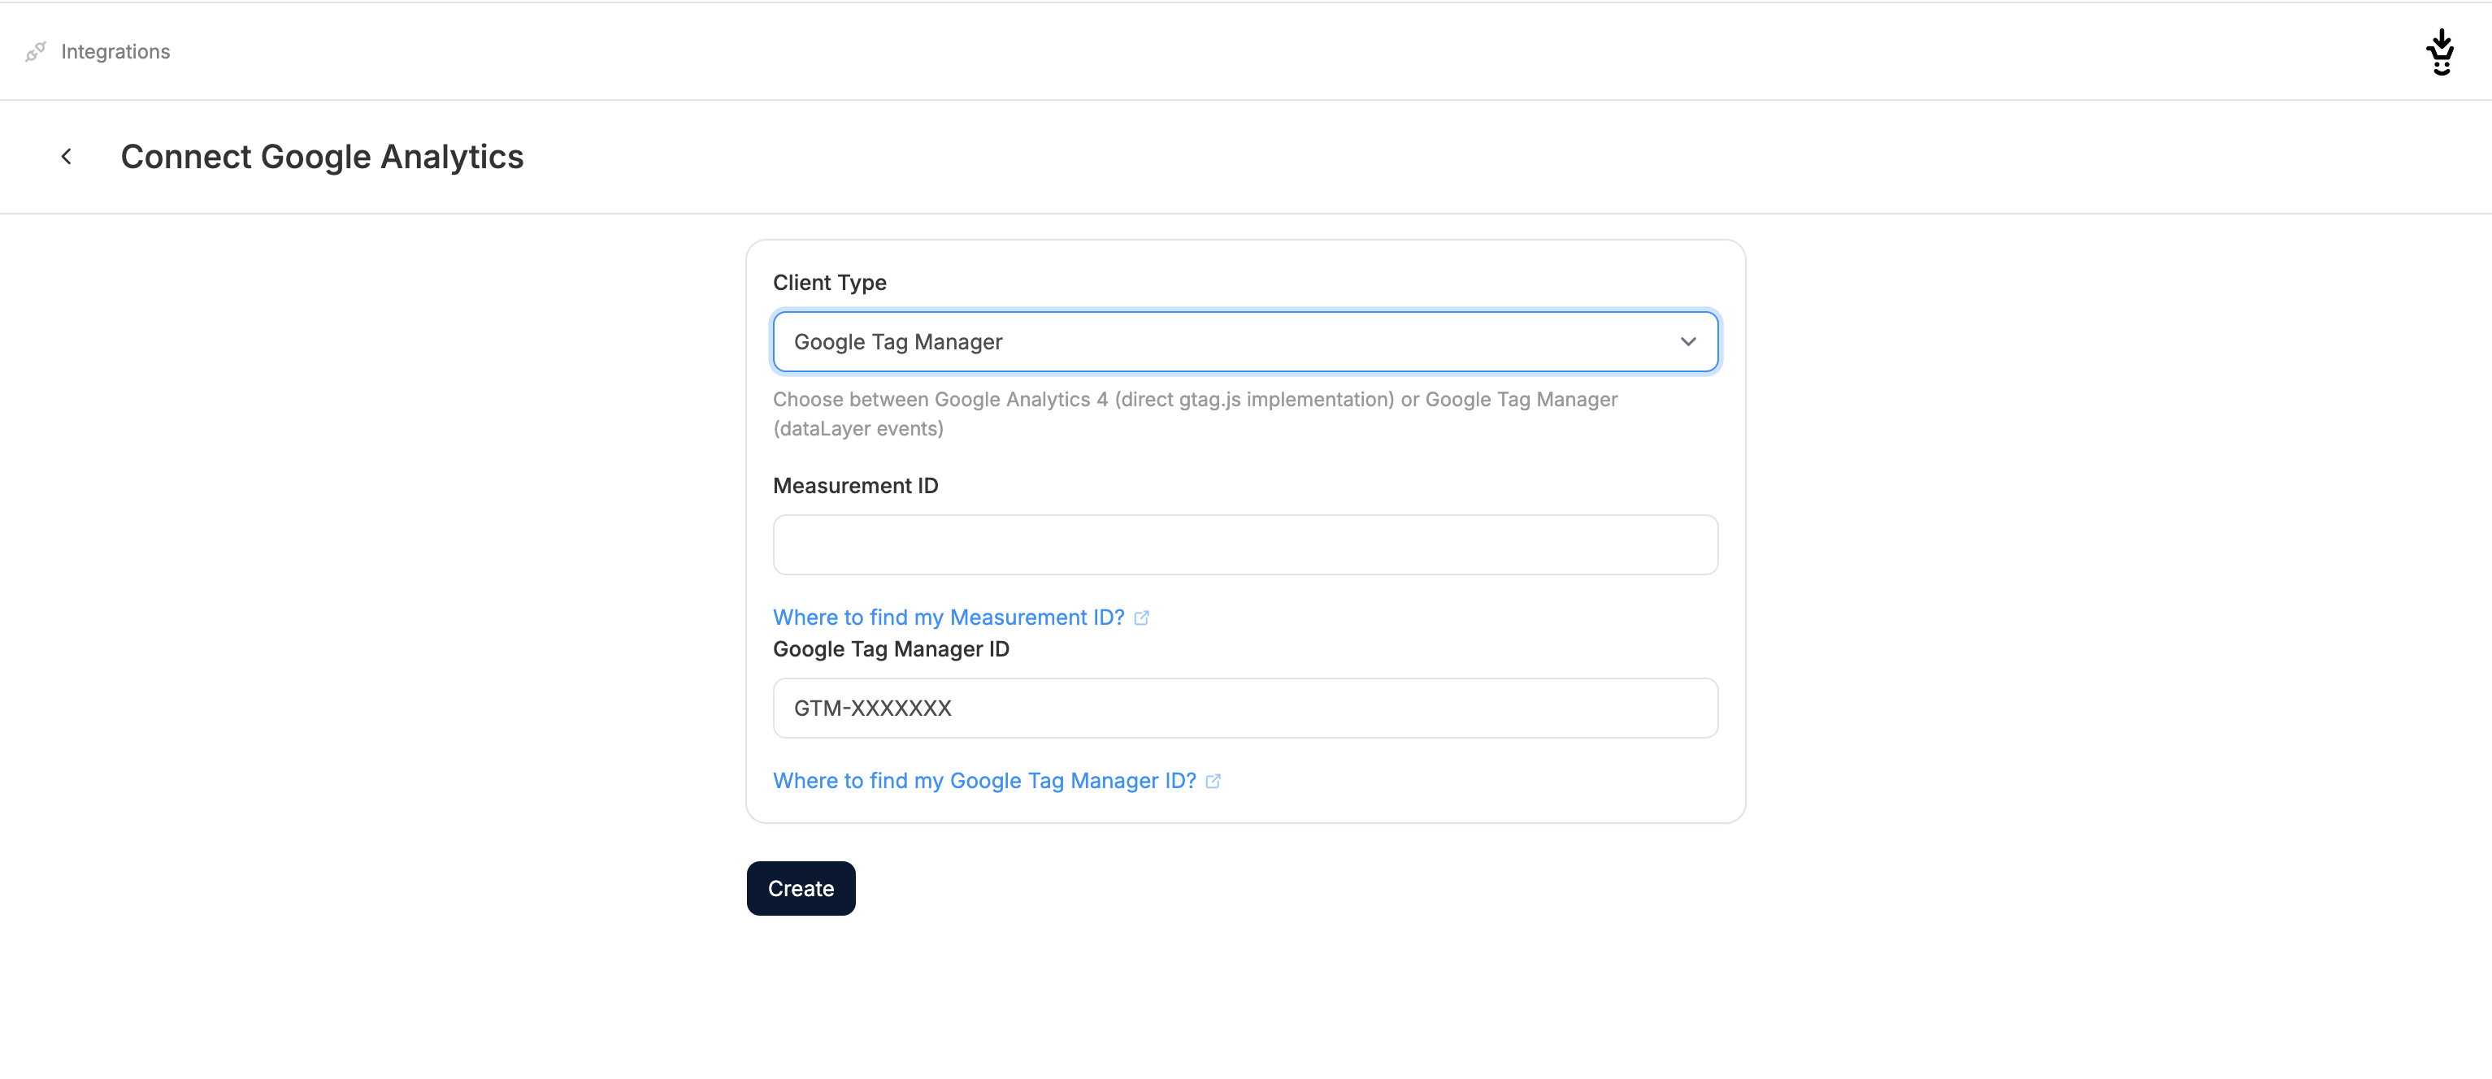Click the 'Google Tag Manager ID' field label
This screenshot has width=2492, height=1079.
[890, 648]
